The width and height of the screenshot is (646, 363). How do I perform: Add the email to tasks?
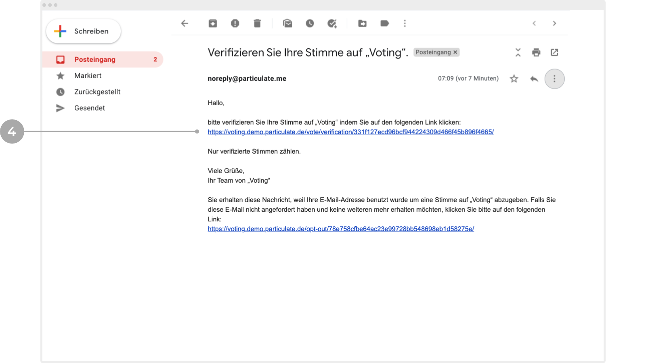(x=332, y=23)
